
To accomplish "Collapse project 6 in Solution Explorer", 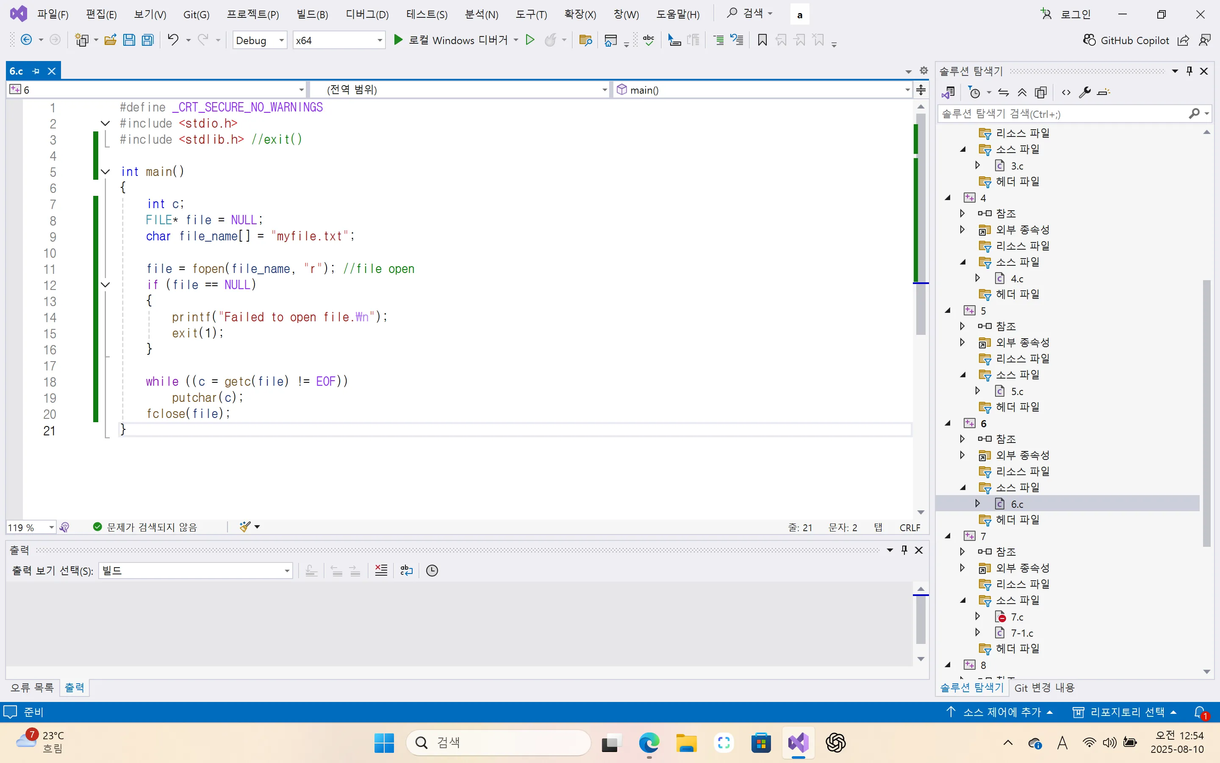I will click(x=948, y=423).
